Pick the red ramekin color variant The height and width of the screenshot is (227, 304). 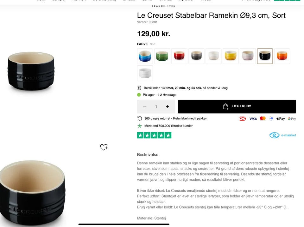click(179, 56)
